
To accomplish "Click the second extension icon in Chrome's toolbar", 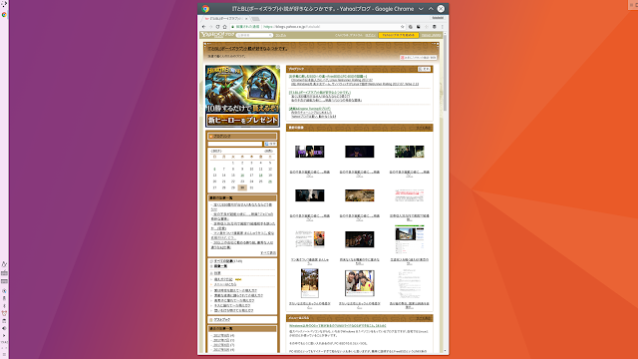I will 419,27.
